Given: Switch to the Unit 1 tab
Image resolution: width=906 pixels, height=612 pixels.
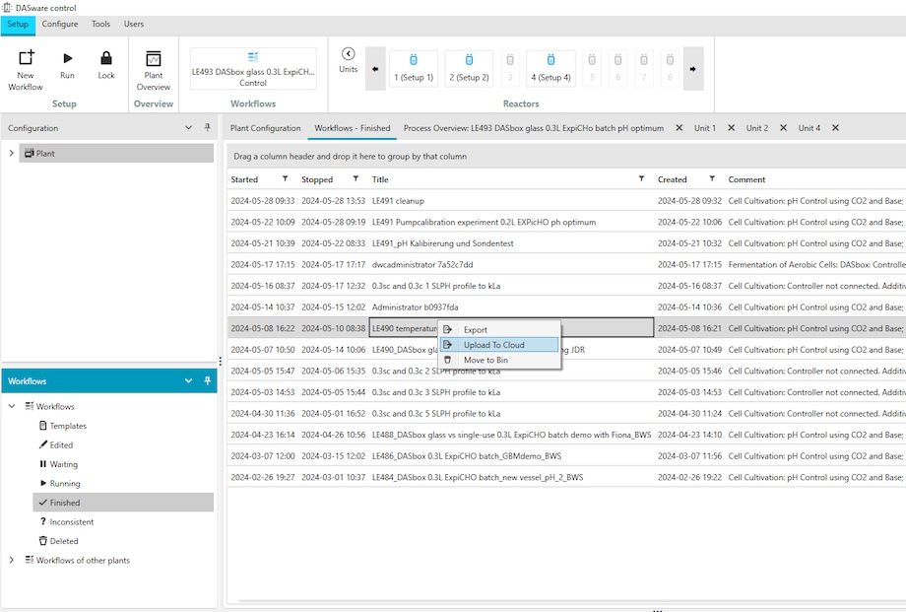Looking at the screenshot, I should point(705,128).
